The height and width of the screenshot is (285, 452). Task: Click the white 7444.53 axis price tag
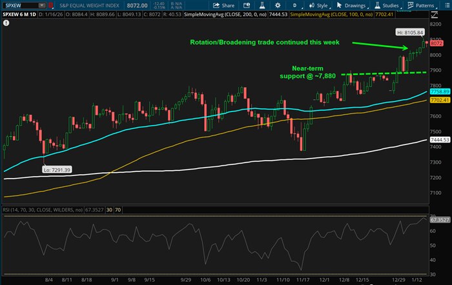pos(440,140)
